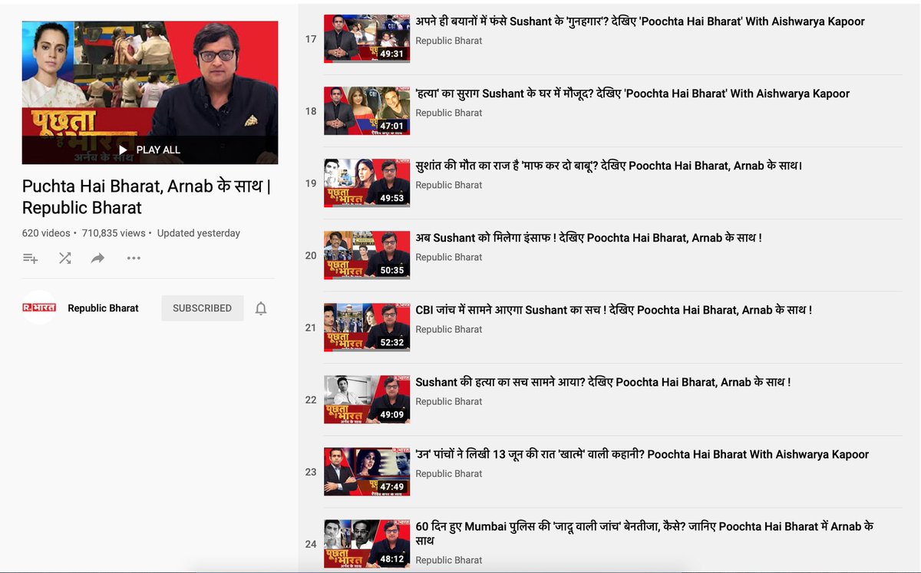Open title "अब Sushant को मिलेगा इंसाफ"

point(589,238)
